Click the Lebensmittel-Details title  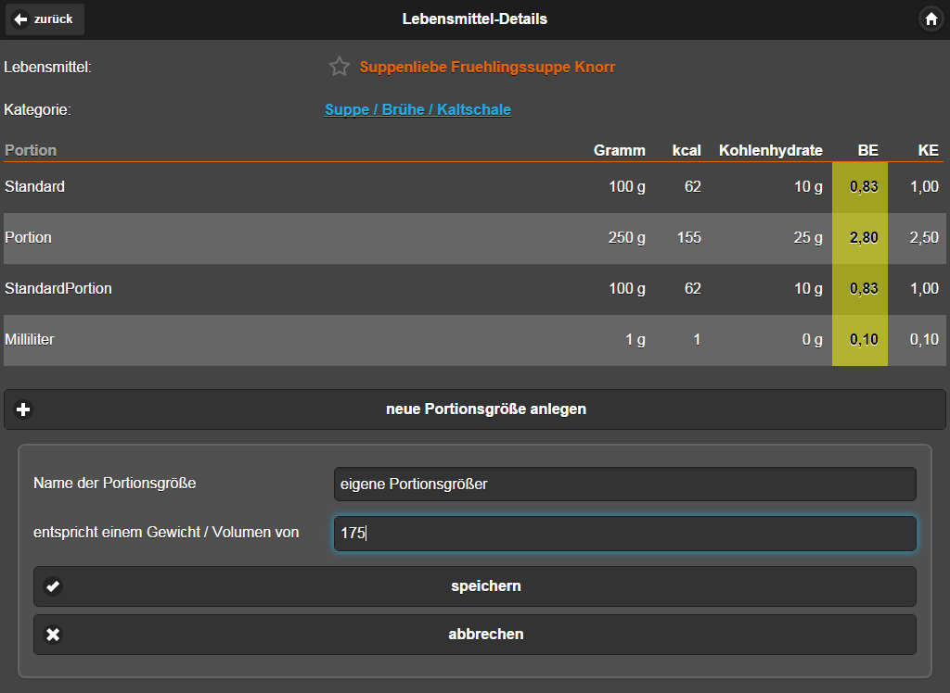coord(474,19)
